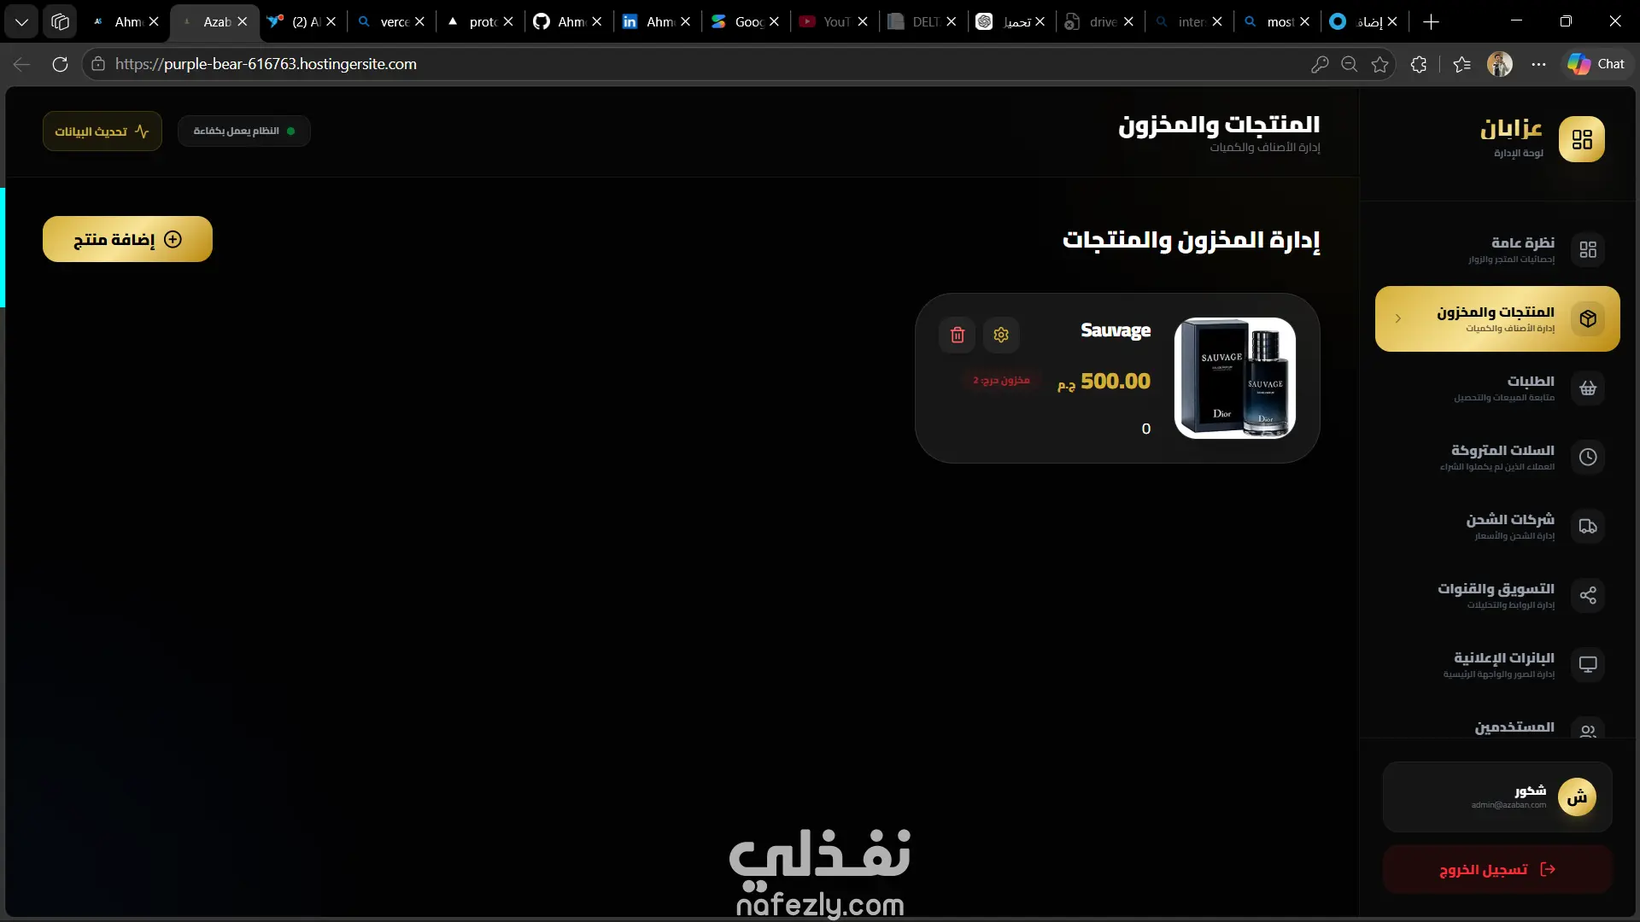Click the Sauvage Dior product thumbnail
Image resolution: width=1640 pixels, height=922 pixels.
point(1235,378)
